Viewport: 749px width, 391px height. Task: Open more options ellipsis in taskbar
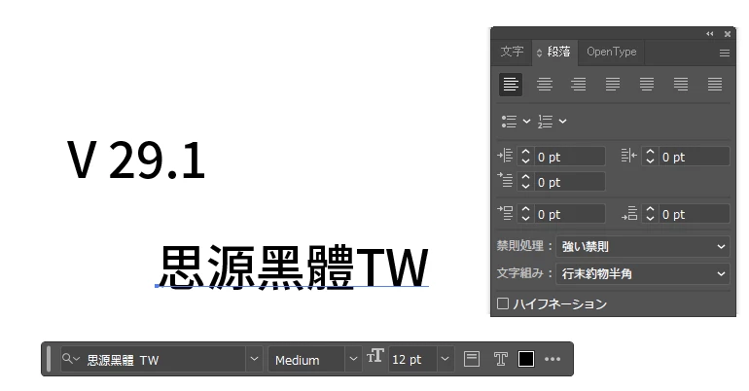(553, 359)
